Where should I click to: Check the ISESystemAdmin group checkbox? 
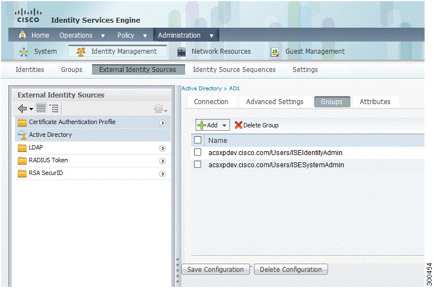[x=198, y=164]
